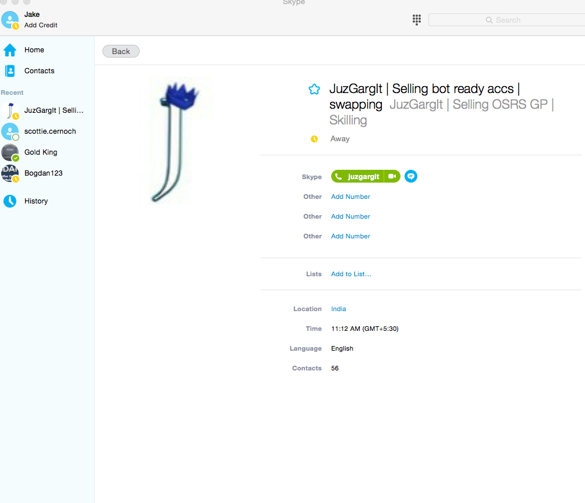Screen dimensions: 585x503
Task: Click the 11:12 AM (GMT+5:30) time value
Action: tap(364, 329)
